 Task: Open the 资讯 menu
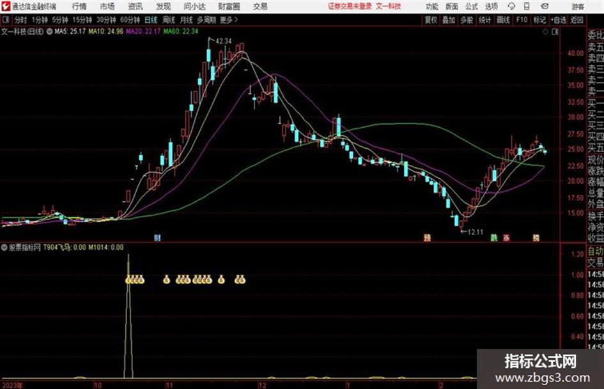[135, 6]
